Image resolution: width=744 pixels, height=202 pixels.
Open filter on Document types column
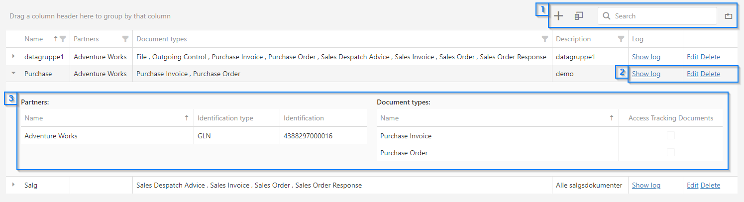coord(544,39)
